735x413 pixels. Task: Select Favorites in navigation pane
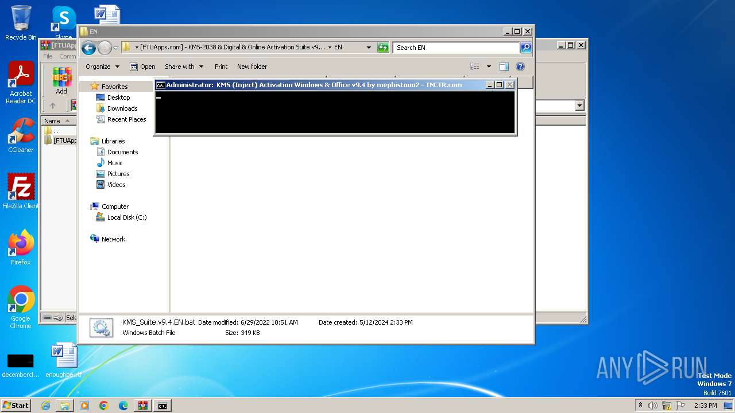point(109,87)
